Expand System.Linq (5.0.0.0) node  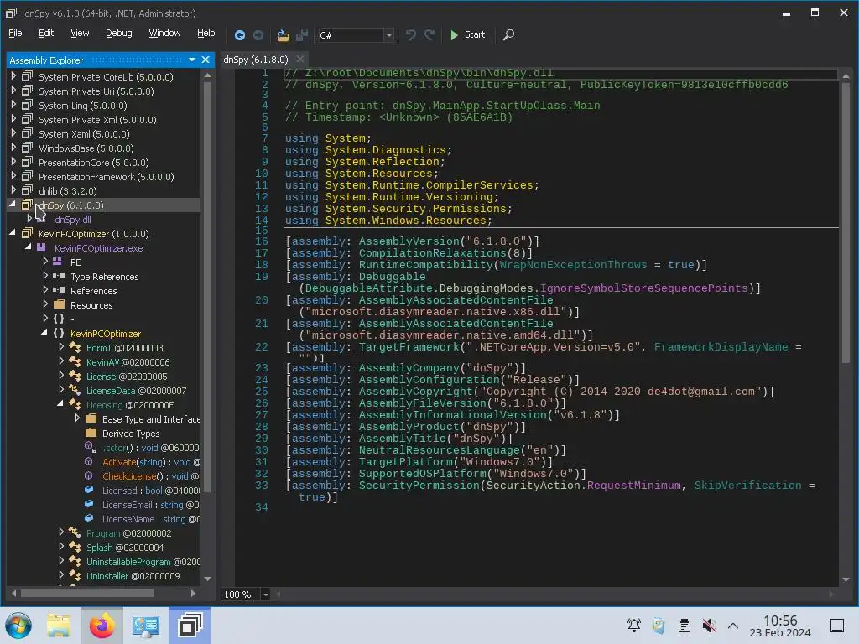tap(13, 105)
